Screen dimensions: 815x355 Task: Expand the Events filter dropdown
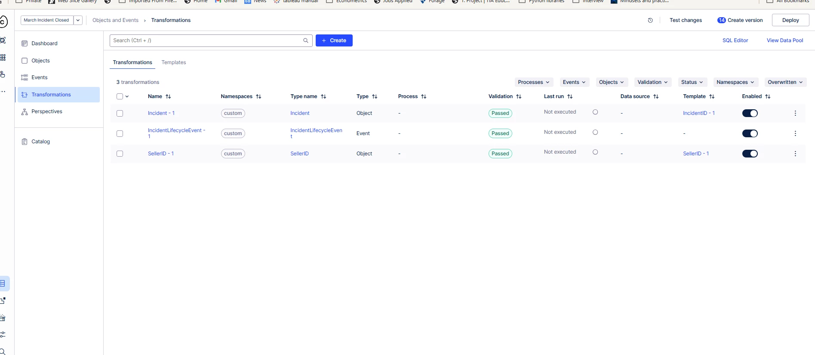pyautogui.click(x=574, y=82)
